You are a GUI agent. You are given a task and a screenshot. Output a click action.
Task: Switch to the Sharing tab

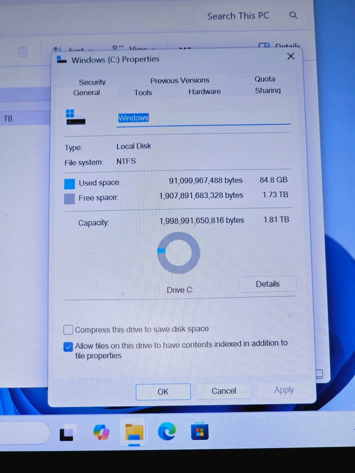coord(267,90)
